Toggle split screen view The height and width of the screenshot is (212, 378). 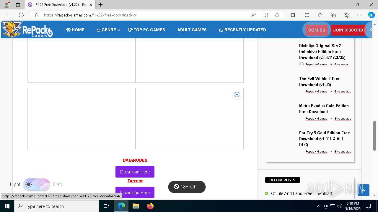coord(307,15)
